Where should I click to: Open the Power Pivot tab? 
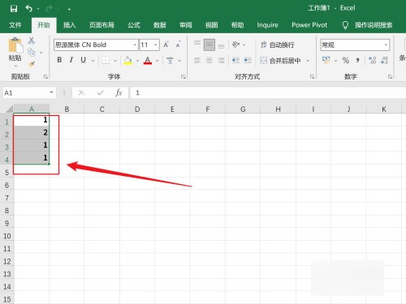(x=309, y=25)
